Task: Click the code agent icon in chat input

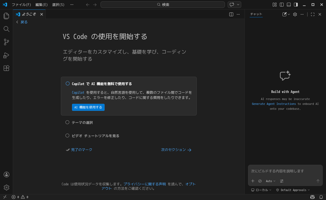Action: [260, 181]
